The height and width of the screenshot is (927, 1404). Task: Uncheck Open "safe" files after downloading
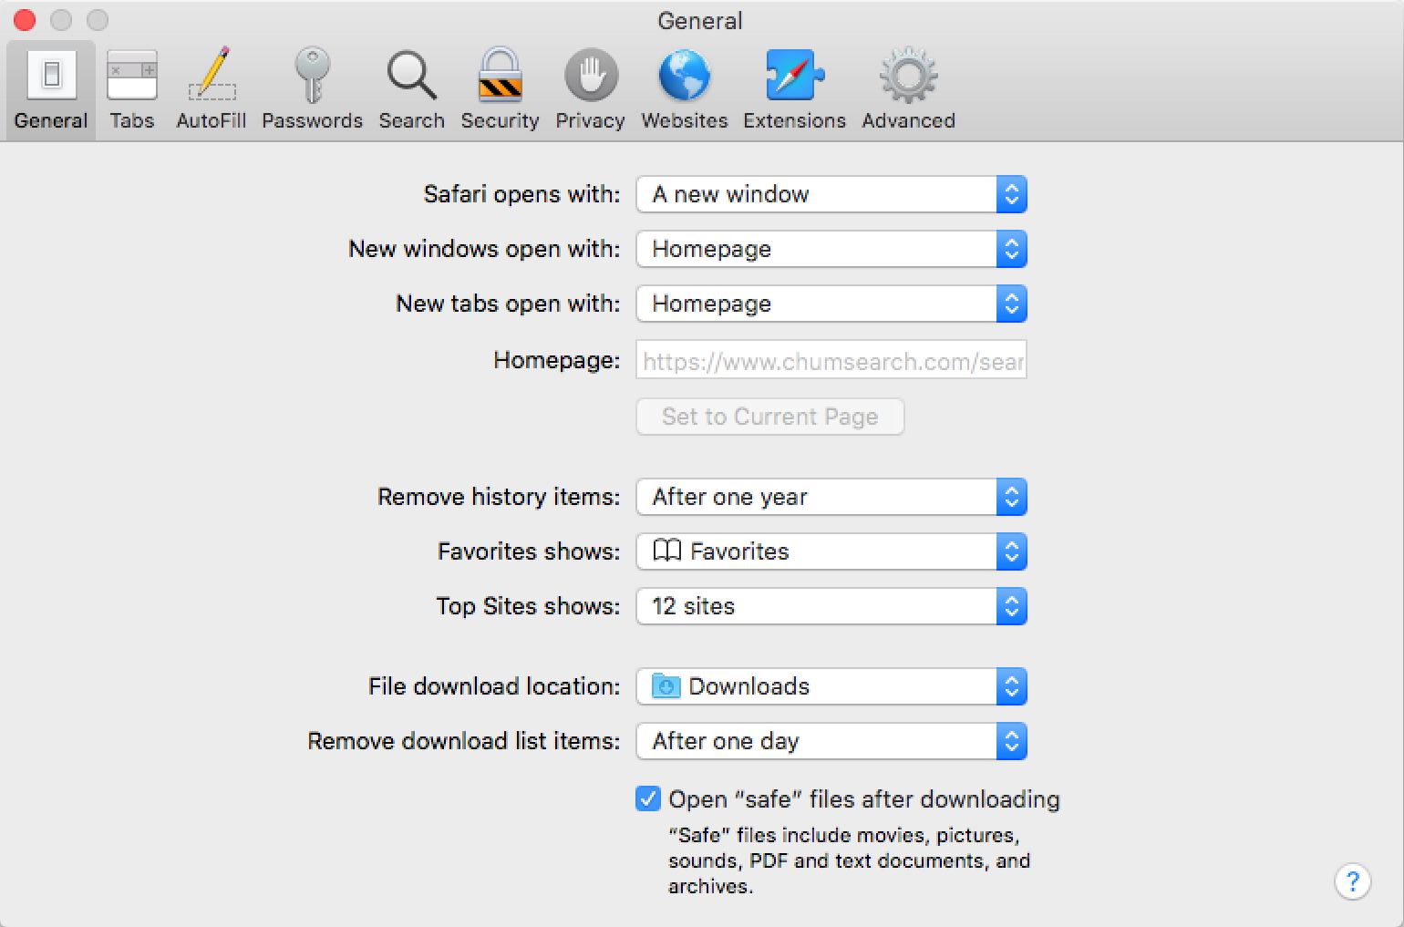pos(648,799)
